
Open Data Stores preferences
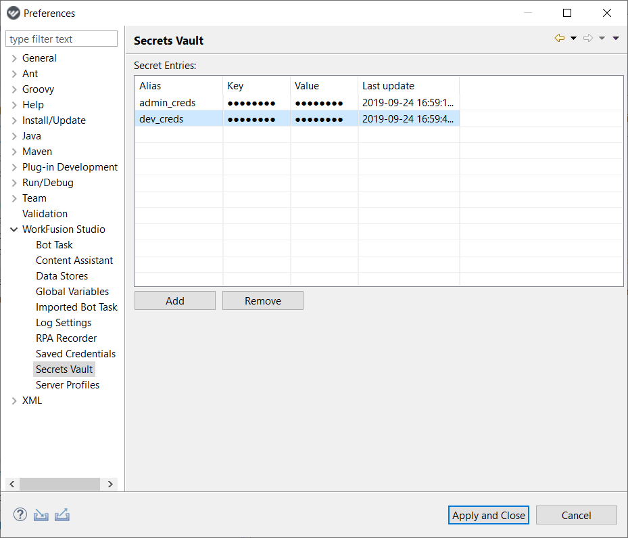(x=62, y=276)
